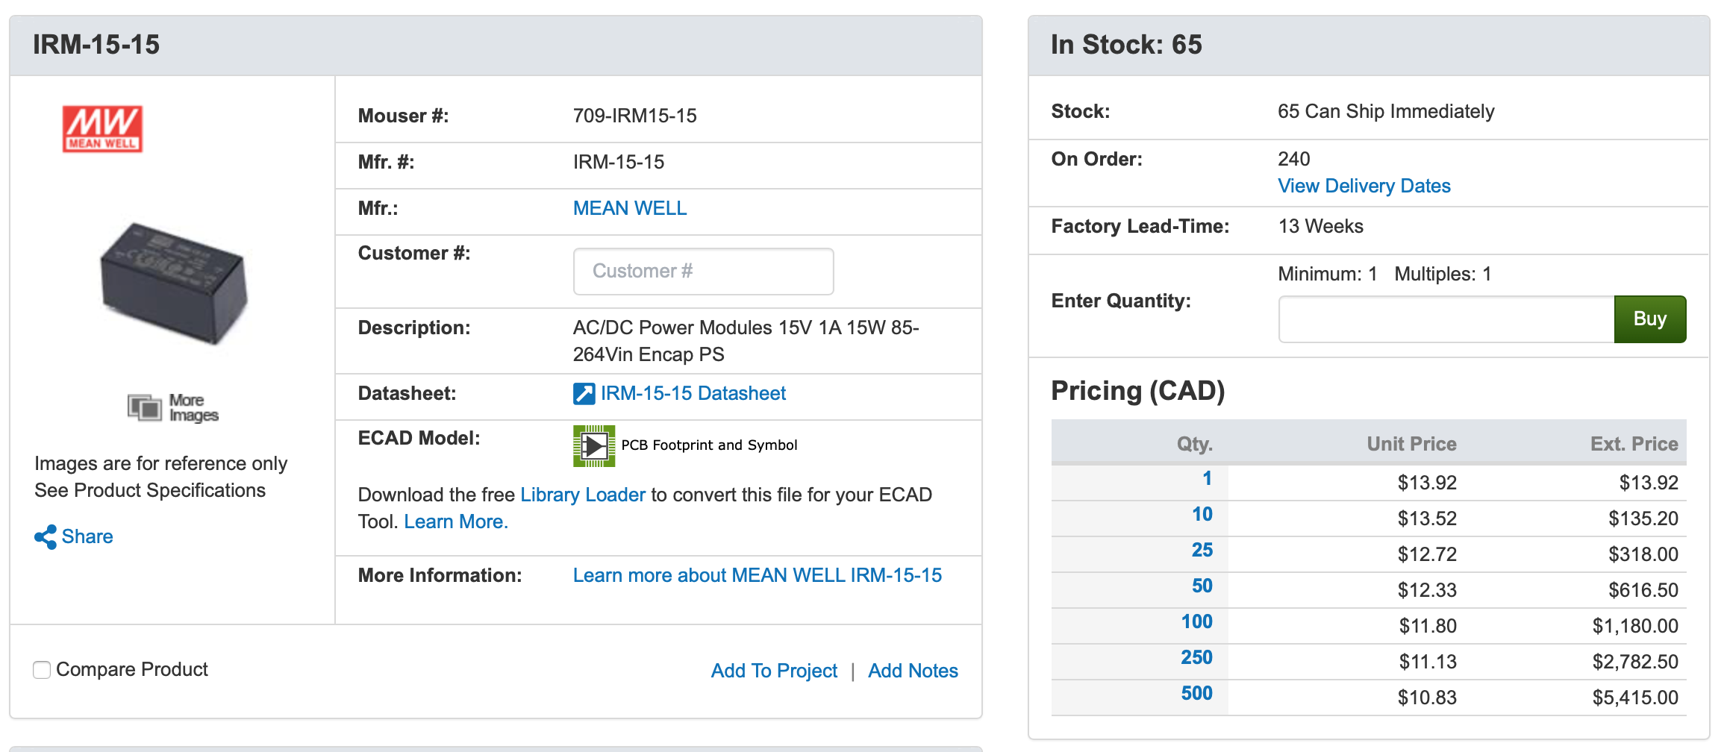Click extended price $5,415.00
This screenshot has width=1724, height=752.
click(1635, 698)
